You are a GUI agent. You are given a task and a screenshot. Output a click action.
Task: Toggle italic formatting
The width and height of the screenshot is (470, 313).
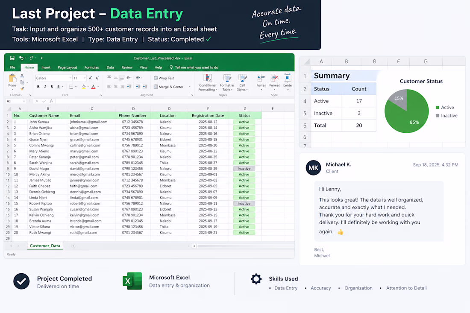coord(45,87)
